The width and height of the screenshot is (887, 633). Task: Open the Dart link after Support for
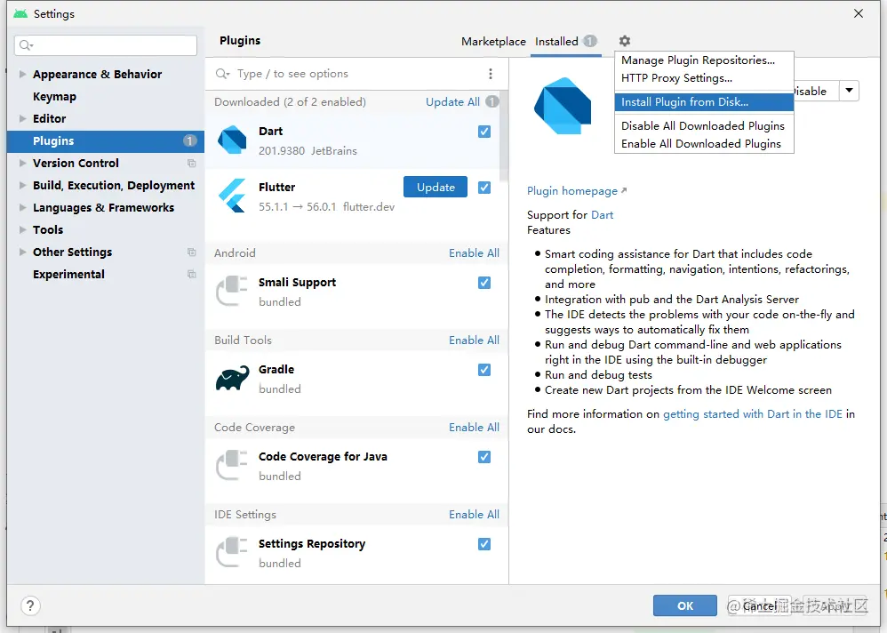click(602, 215)
